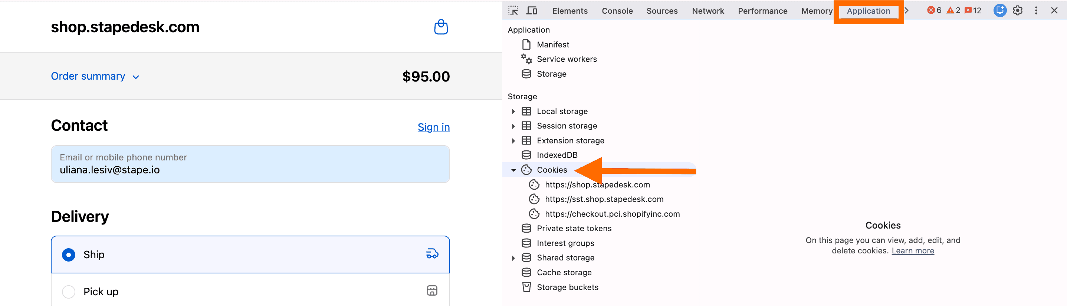The height and width of the screenshot is (306, 1067).
Task: Select the Ship delivery radio button
Action: click(x=69, y=255)
